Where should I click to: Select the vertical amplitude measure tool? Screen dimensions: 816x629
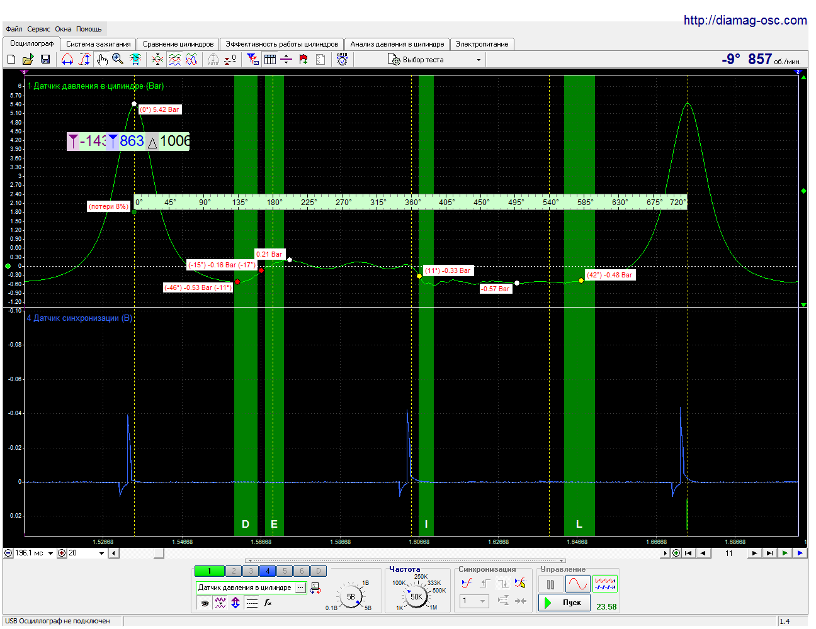(84, 59)
